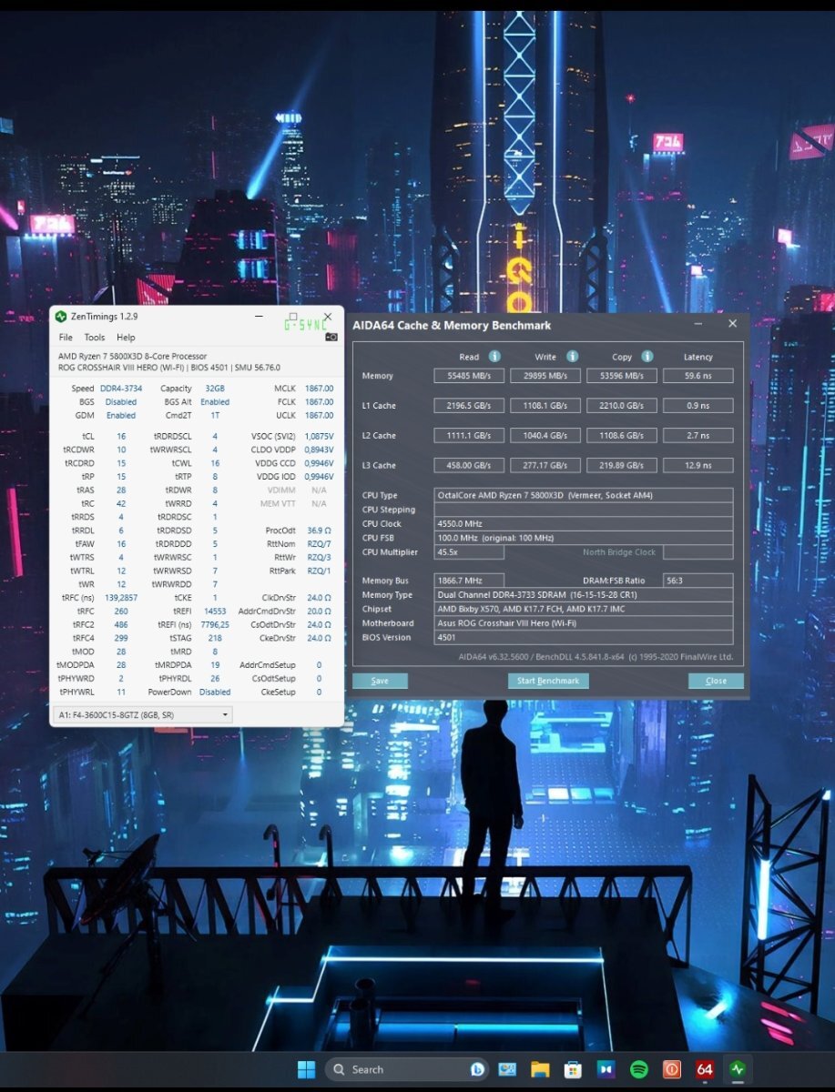Minimize the AIDA64 benchmark window
Image resolution: width=835 pixels, height=1092 pixels.
tap(698, 324)
